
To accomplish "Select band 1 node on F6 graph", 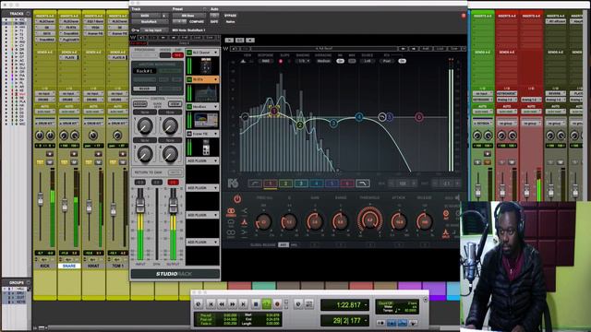I will point(274,111).
